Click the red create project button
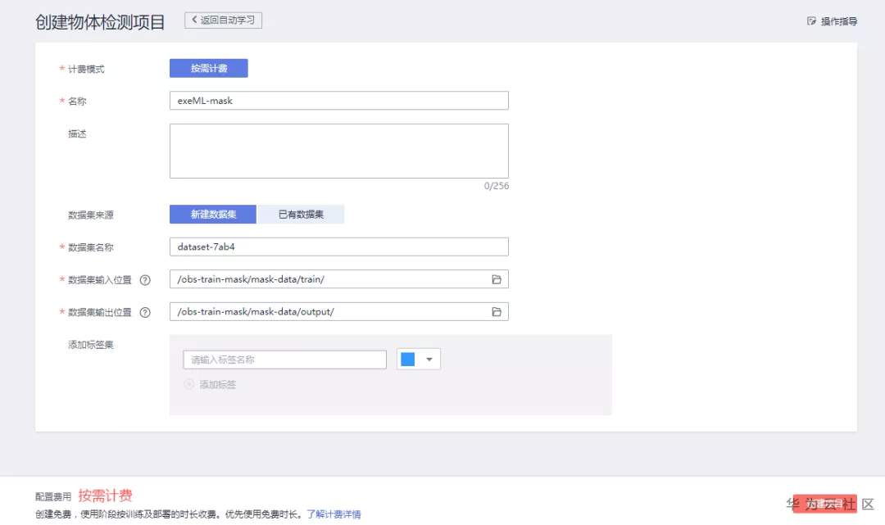The height and width of the screenshot is (525, 885). click(824, 504)
